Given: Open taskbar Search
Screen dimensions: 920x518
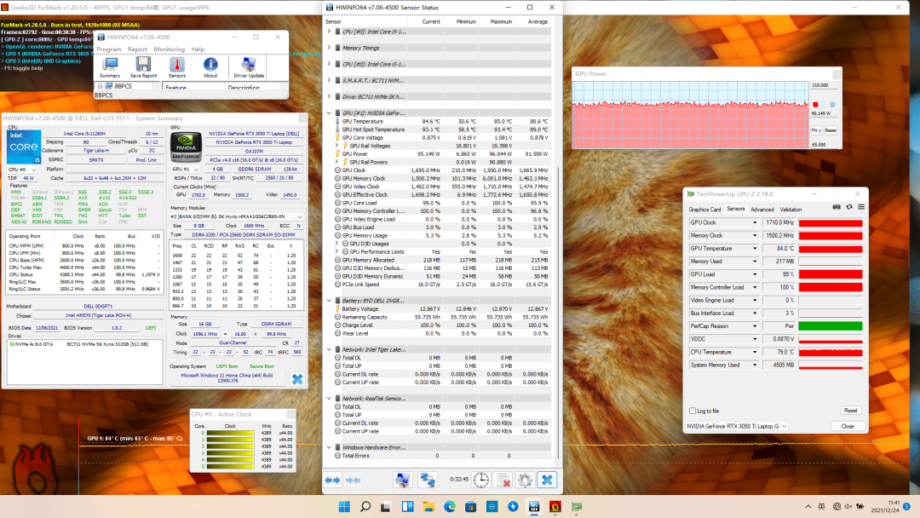Looking at the screenshot, I should [365, 506].
